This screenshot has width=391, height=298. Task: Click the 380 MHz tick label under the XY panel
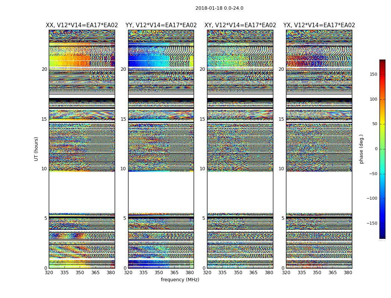point(269,273)
